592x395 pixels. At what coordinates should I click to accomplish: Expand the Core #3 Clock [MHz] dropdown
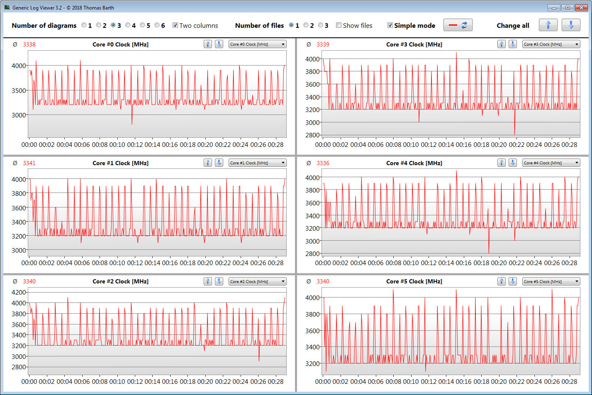pyautogui.click(x=551, y=44)
